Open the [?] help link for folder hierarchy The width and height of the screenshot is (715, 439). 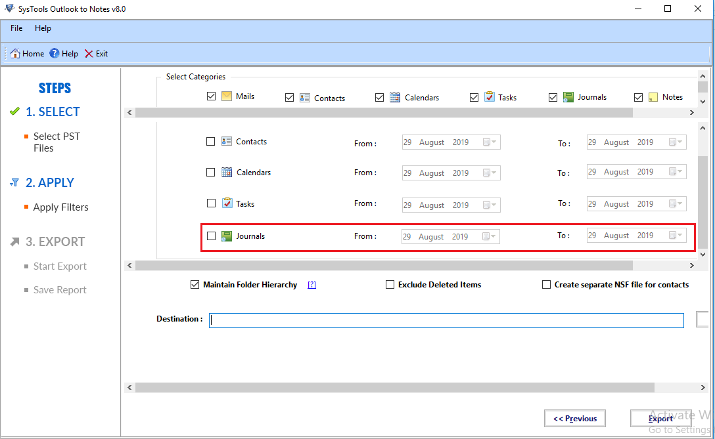click(312, 285)
